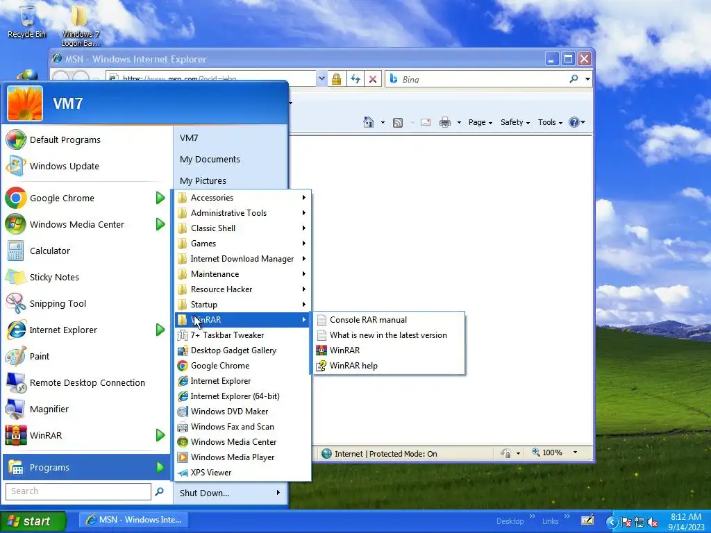Screen dimensions: 711x533
Task: Open Calculator
Action: click(86, 251)
